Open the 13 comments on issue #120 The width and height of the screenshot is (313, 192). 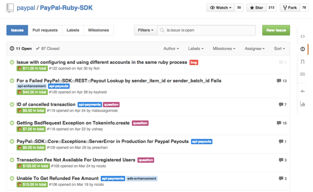click(x=282, y=81)
